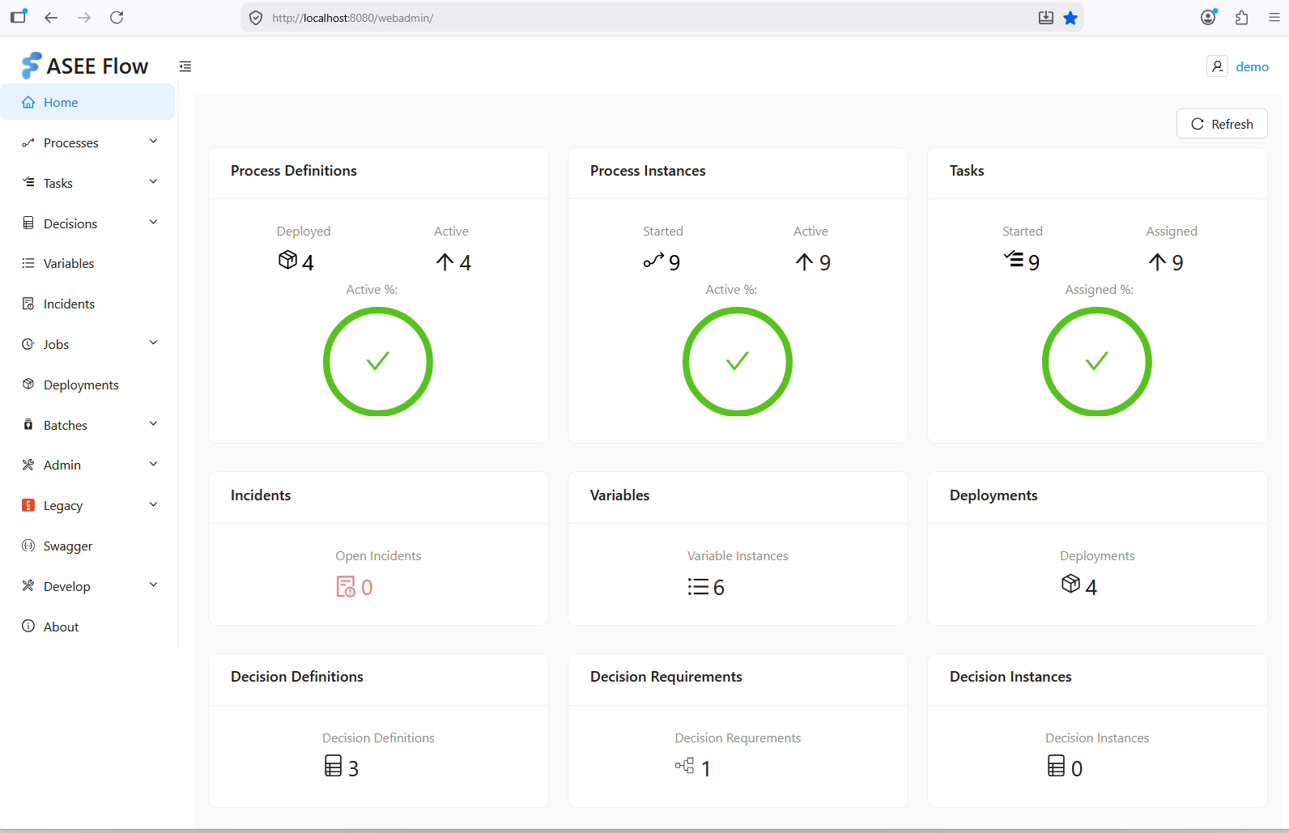Click the Swagger API icon in sidebar
This screenshot has width=1289, height=833.
(x=28, y=546)
